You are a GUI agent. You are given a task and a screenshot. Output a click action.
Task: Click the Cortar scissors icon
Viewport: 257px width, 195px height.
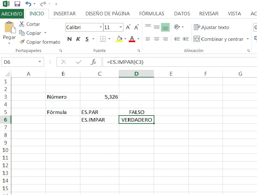[x=22, y=24]
